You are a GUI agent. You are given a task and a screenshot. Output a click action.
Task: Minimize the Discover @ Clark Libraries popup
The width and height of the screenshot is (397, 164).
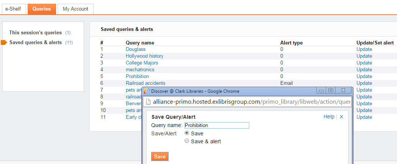click(x=322, y=90)
